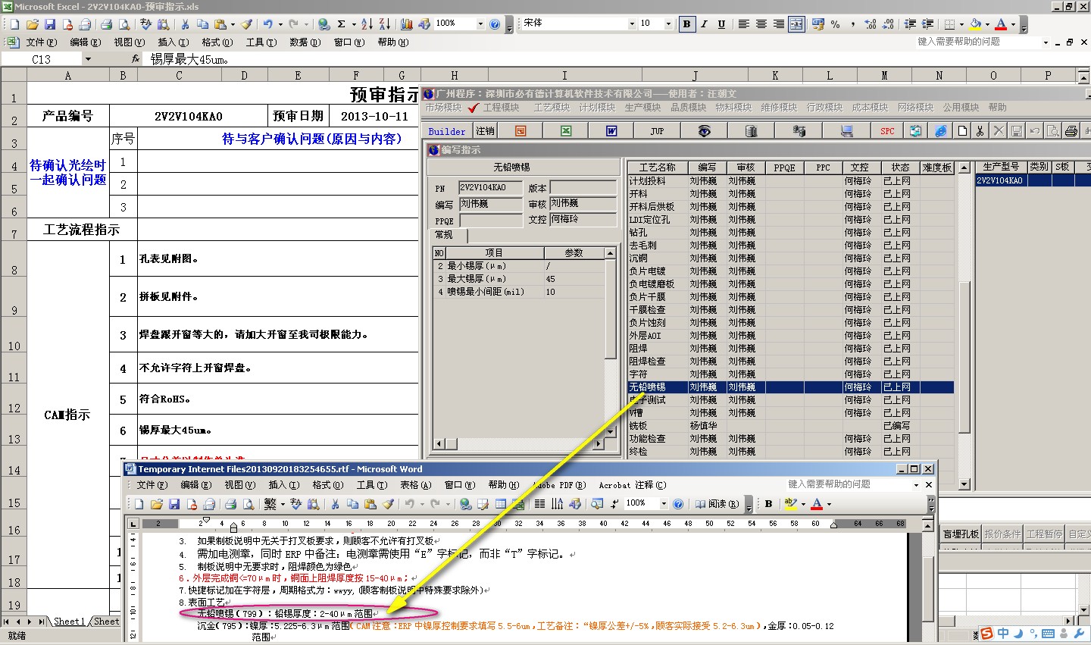The width and height of the screenshot is (1091, 645).
Task: Click the printer icon in ERP toolbar
Action: tap(1071, 131)
